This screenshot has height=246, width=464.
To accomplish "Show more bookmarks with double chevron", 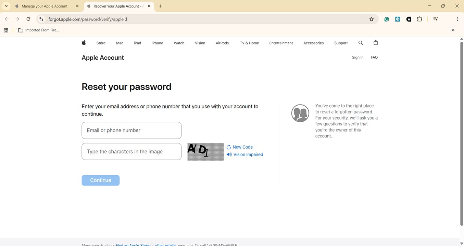I will click(x=453, y=30).
